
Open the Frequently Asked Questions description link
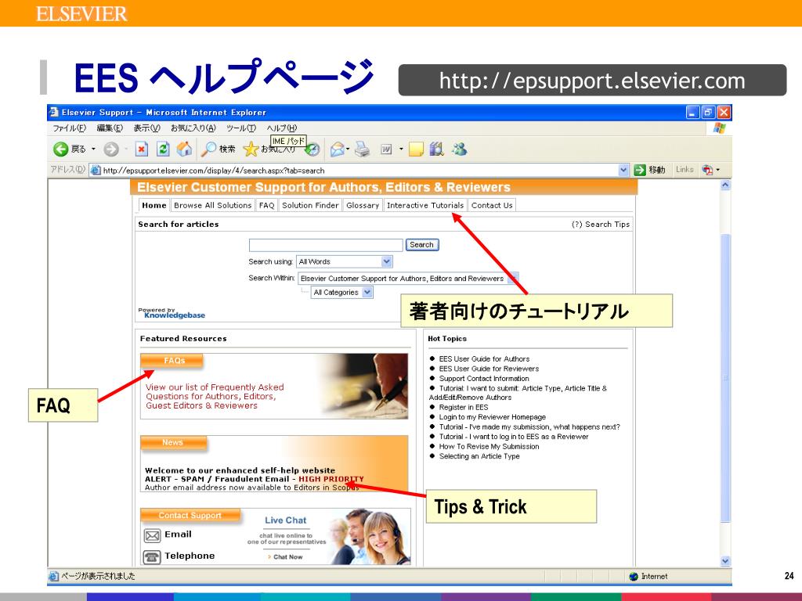(x=215, y=397)
